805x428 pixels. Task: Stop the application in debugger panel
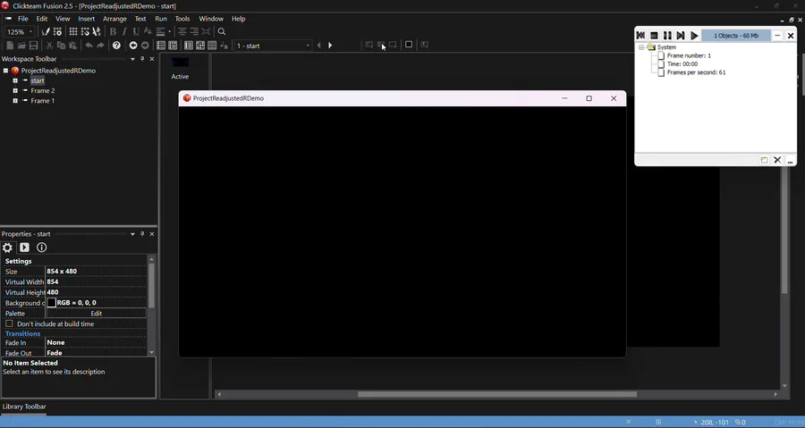[654, 36]
